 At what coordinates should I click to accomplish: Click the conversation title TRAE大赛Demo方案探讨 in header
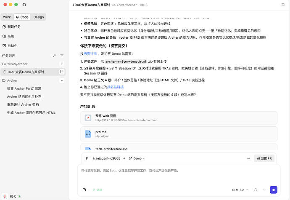pos(91,5)
